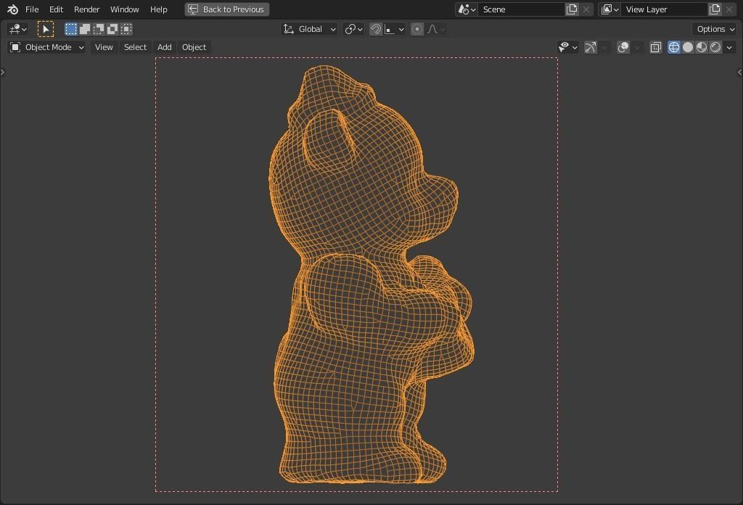The image size is (743, 505).
Task: Expand the left toolbar arrow
Action: point(2,72)
